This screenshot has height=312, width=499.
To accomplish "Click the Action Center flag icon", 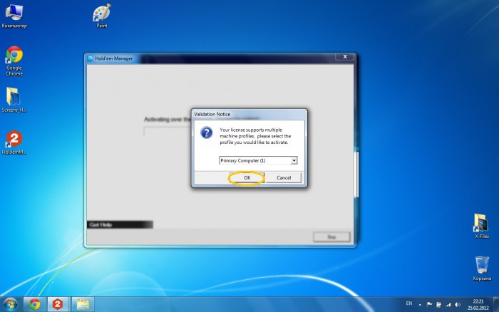I will [x=429, y=305].
